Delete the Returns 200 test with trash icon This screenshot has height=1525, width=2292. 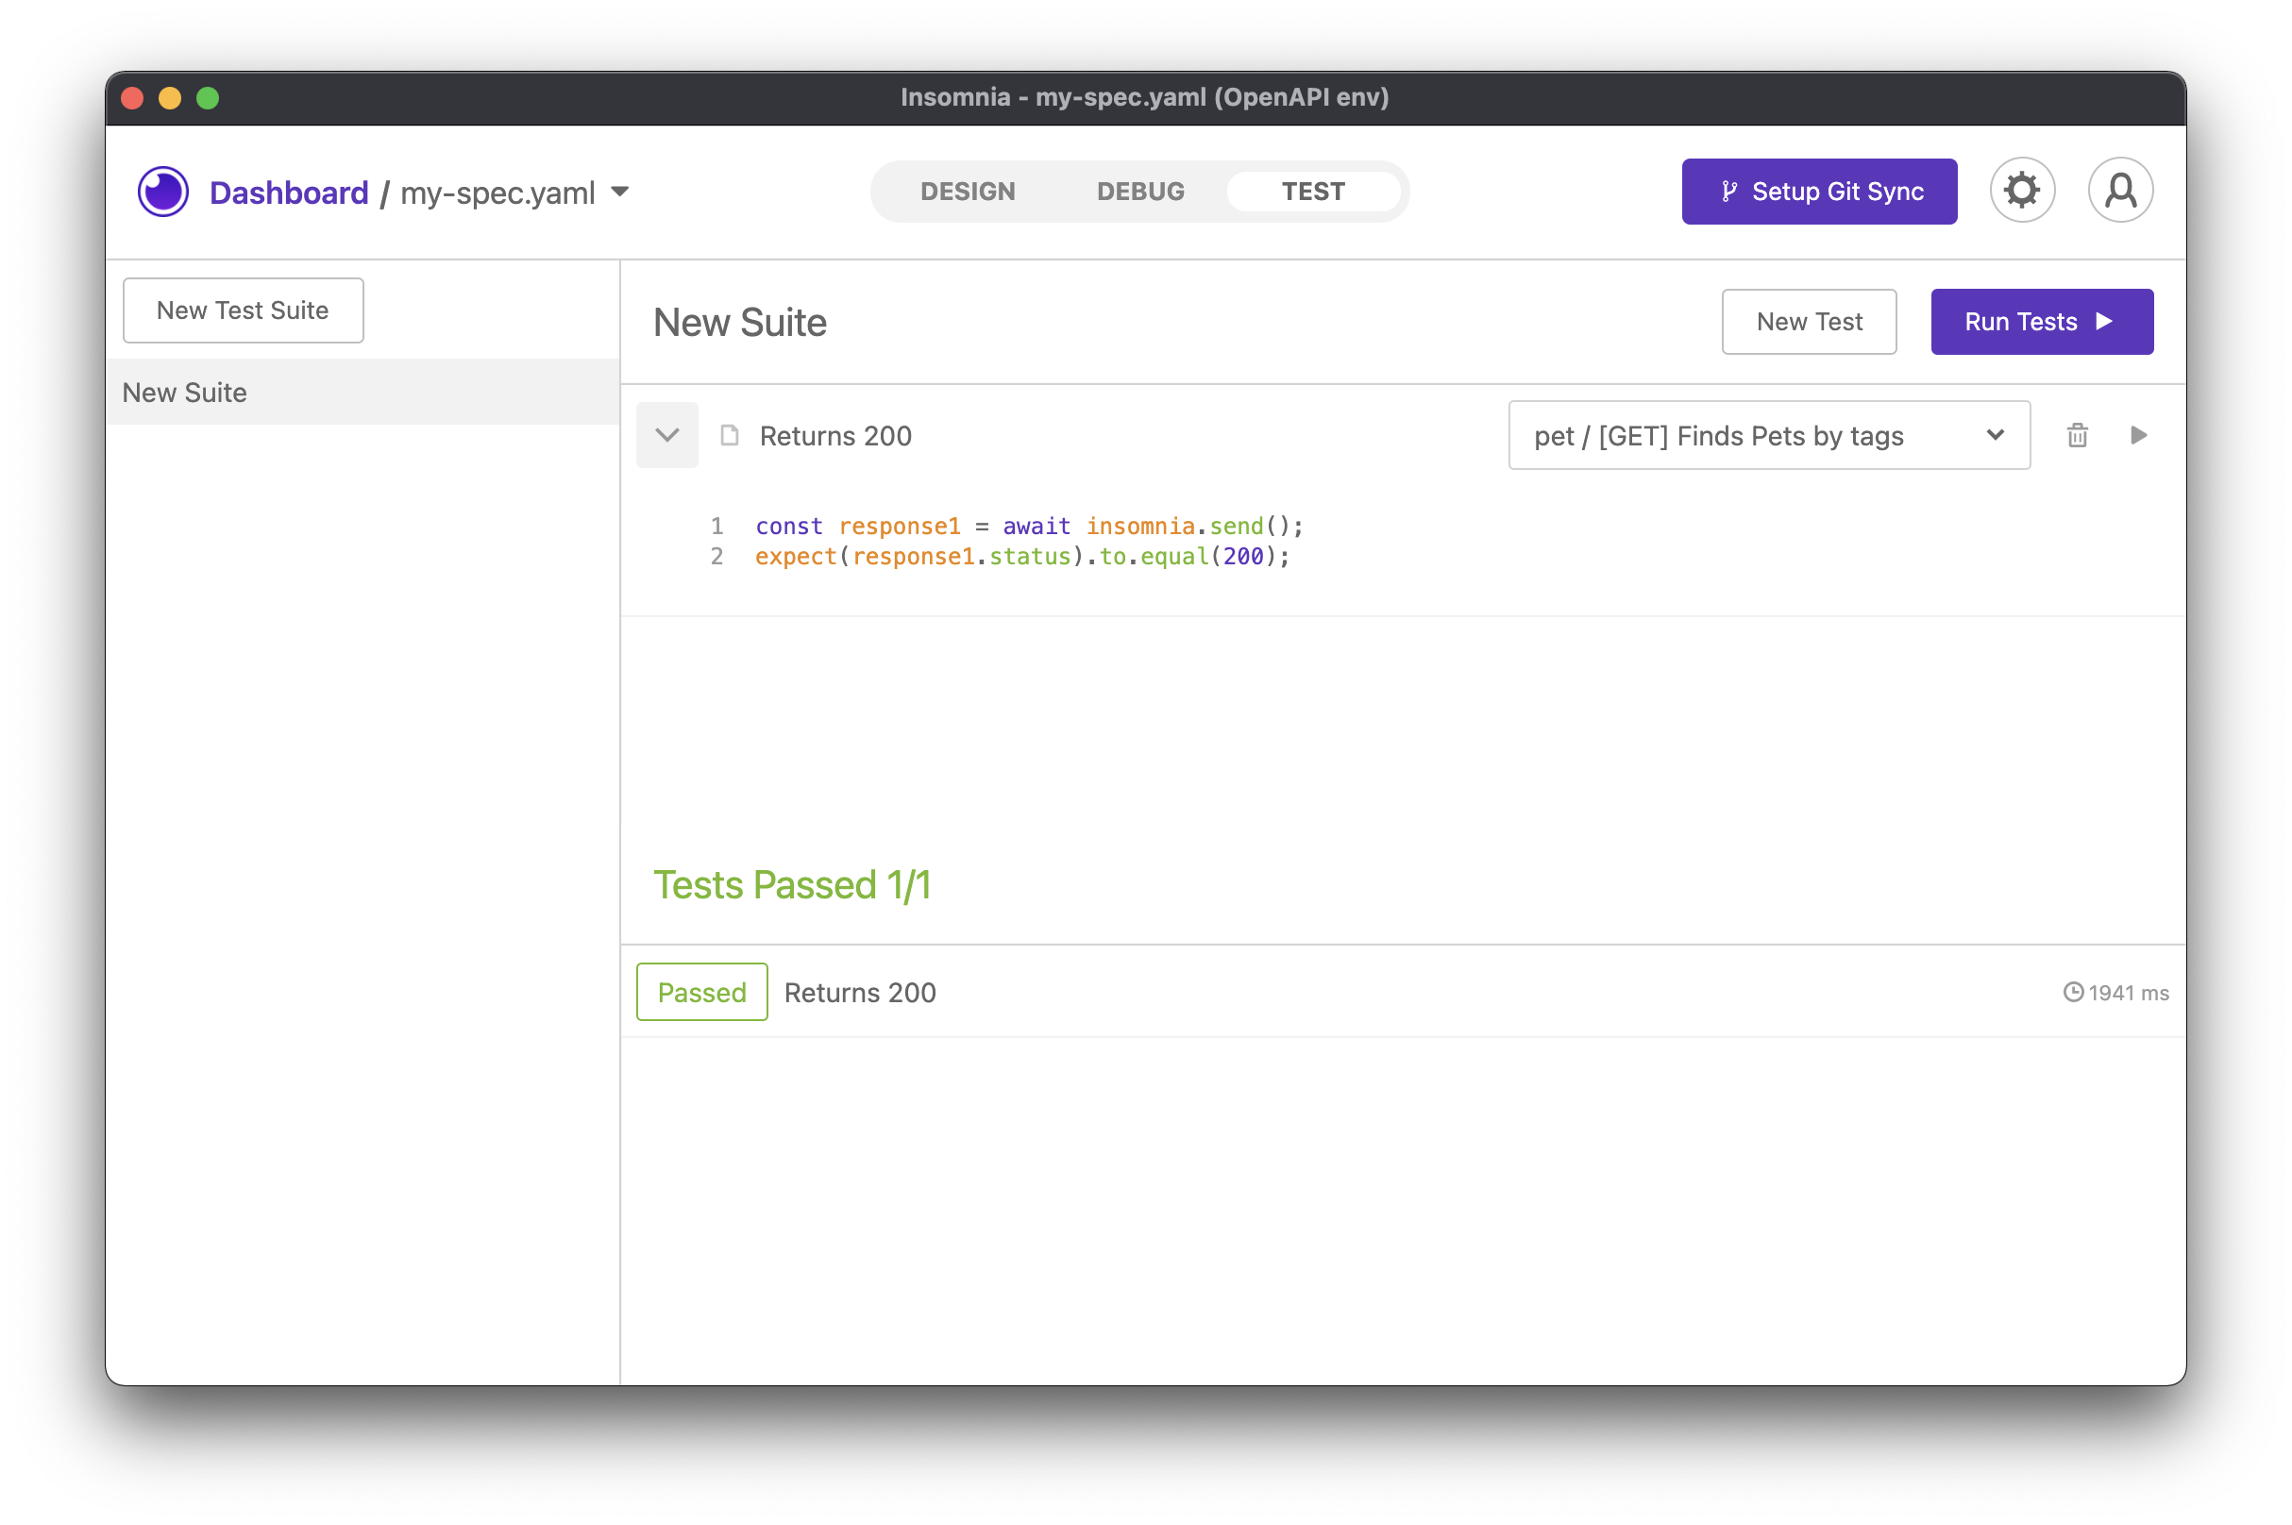coord(2077,435)
